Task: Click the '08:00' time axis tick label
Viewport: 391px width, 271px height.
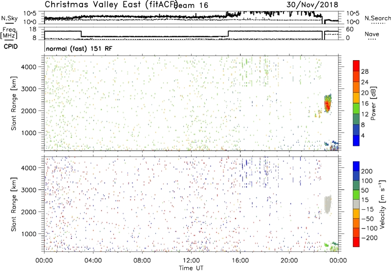Action: pos(142,261)
